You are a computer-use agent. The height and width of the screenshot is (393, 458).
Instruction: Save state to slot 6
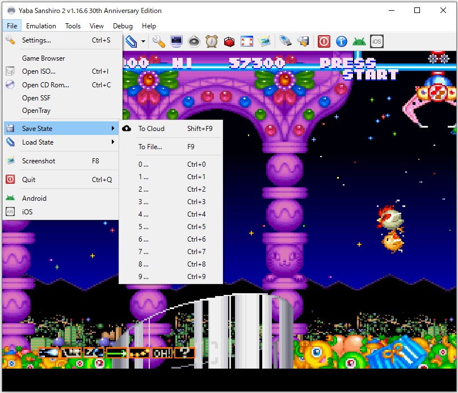click(171, 239)
